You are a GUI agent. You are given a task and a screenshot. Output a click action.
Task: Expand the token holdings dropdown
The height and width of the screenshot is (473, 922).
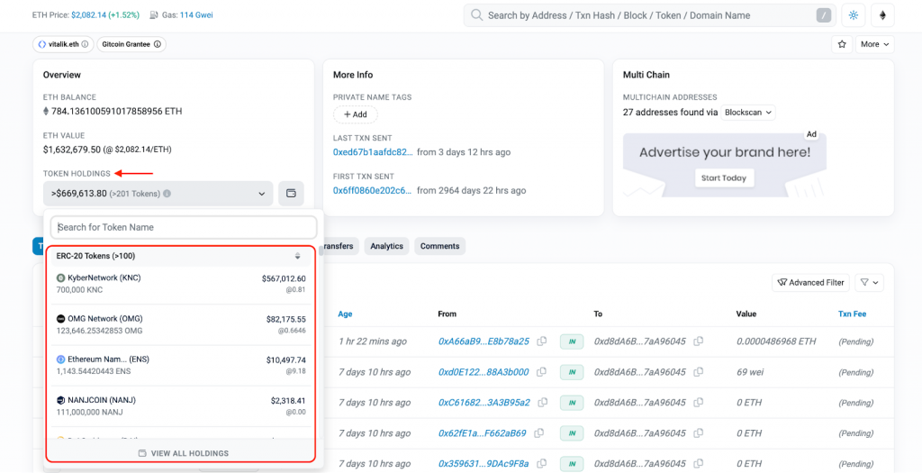pyautogui.click(x=158, y=194)
